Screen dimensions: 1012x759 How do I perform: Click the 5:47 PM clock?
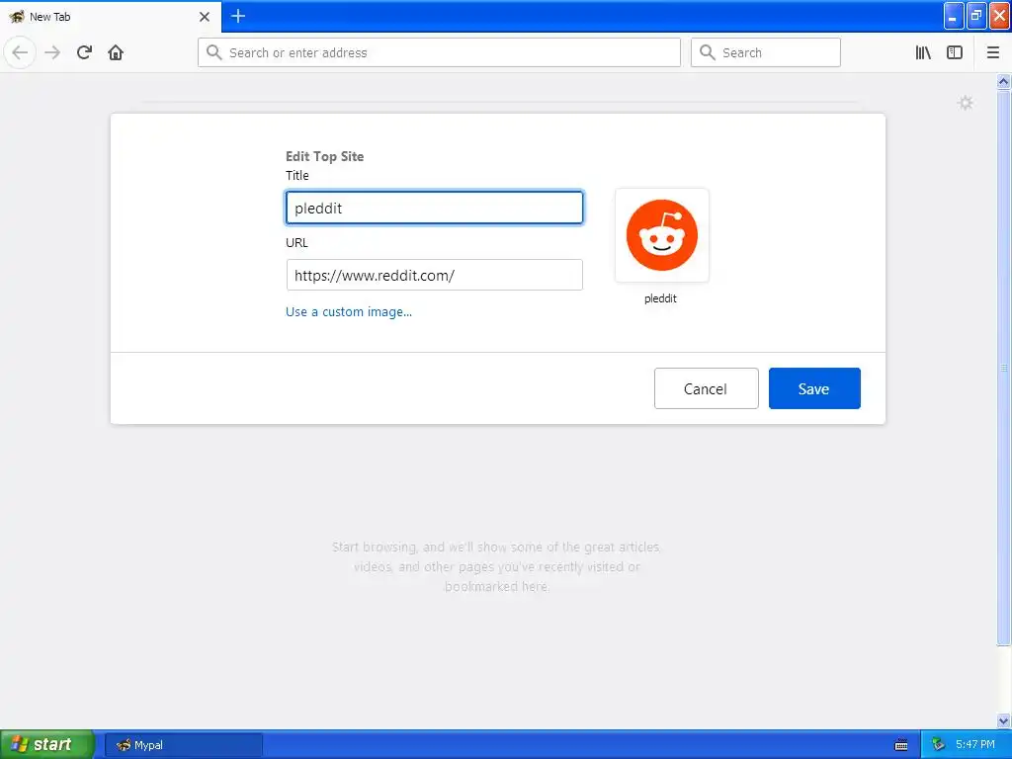coord(975,745)
